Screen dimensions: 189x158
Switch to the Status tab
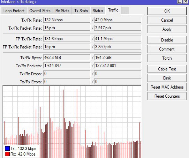98,11
